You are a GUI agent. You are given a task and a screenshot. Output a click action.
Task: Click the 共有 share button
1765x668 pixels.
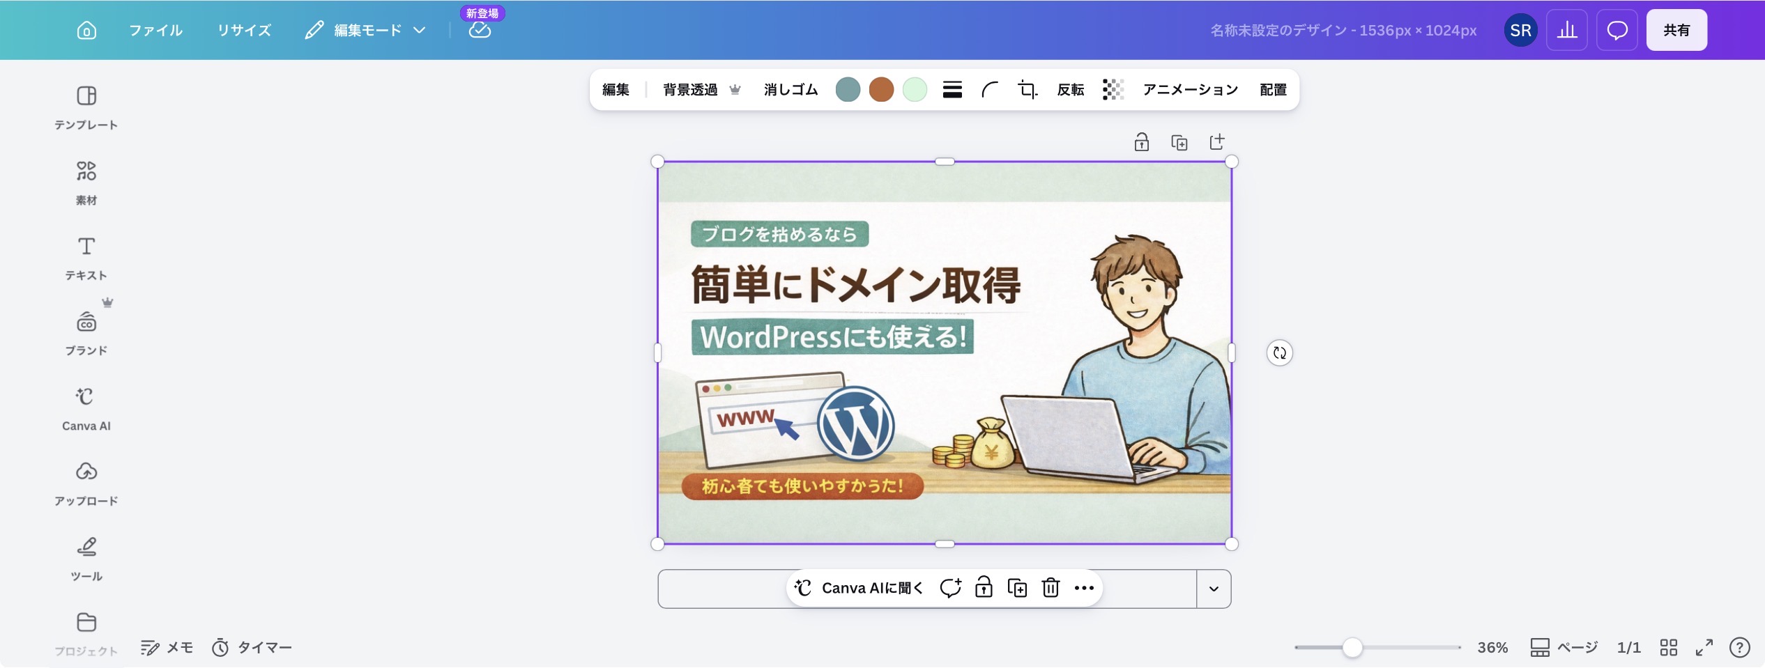click(1676, 30)
